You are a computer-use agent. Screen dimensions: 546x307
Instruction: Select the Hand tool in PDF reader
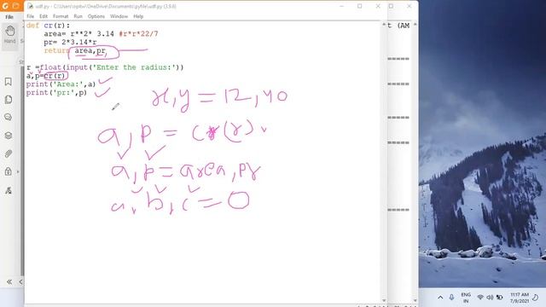[x=9, y=35]
